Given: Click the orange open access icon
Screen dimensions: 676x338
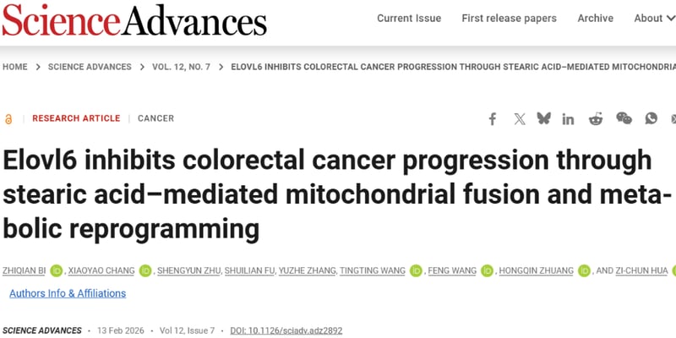Looking at the screenshot, I should coord(8,119).
